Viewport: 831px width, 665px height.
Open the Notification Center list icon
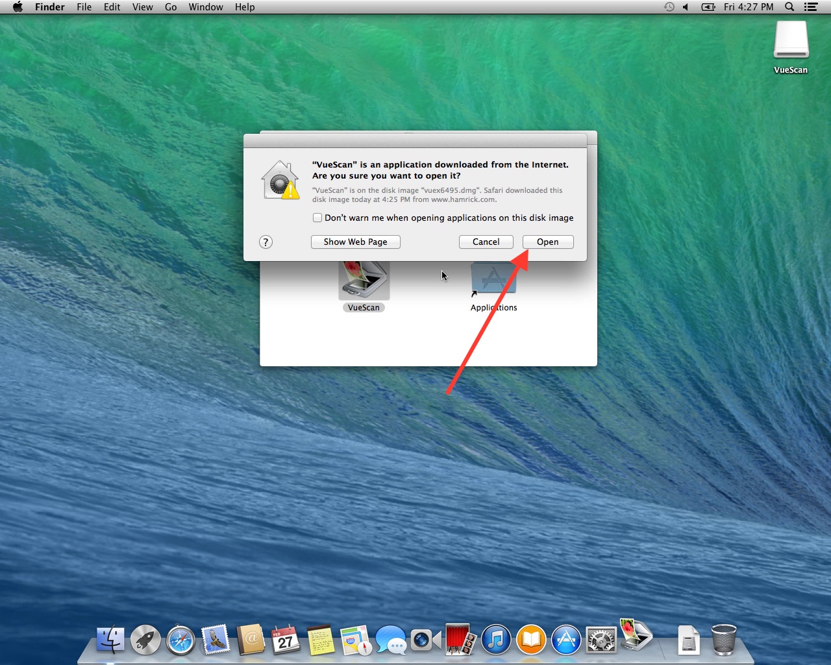pyautogui.click(x=811, y=7)
